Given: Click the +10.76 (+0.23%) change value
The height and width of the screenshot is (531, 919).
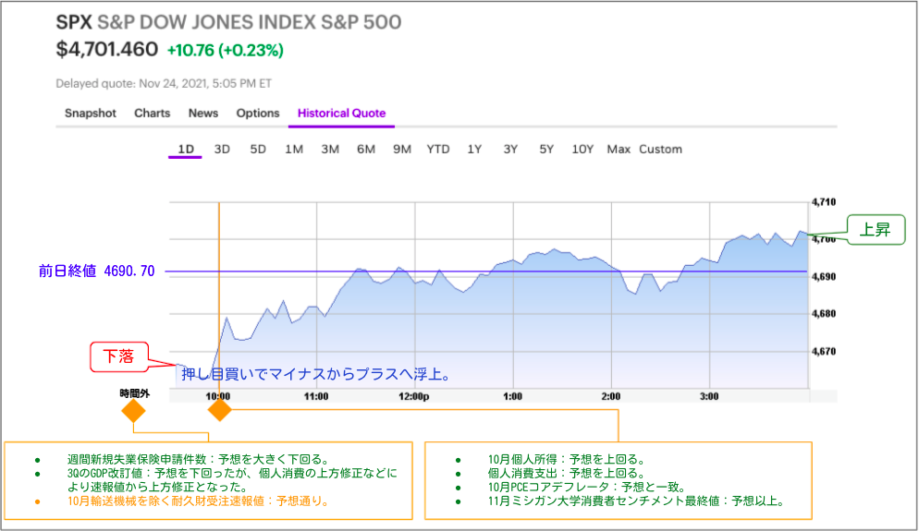Looking at the screenshot, I should (225, 51).
